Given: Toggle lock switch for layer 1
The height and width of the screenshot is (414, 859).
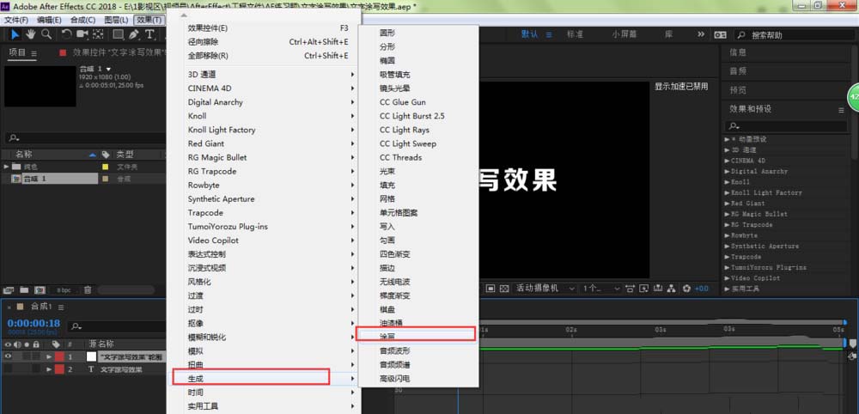Looking at the screenshot, I should pos(35,356).
